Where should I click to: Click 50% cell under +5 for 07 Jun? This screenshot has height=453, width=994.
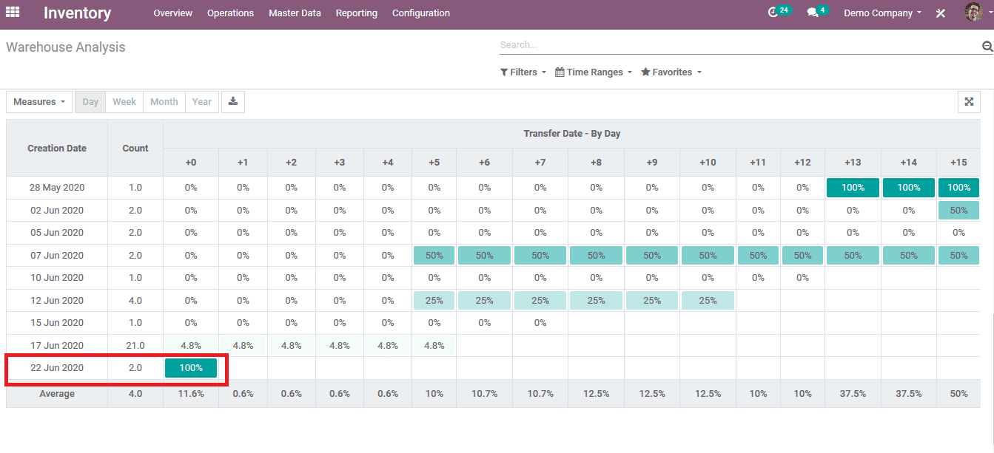tap(434, 256)
